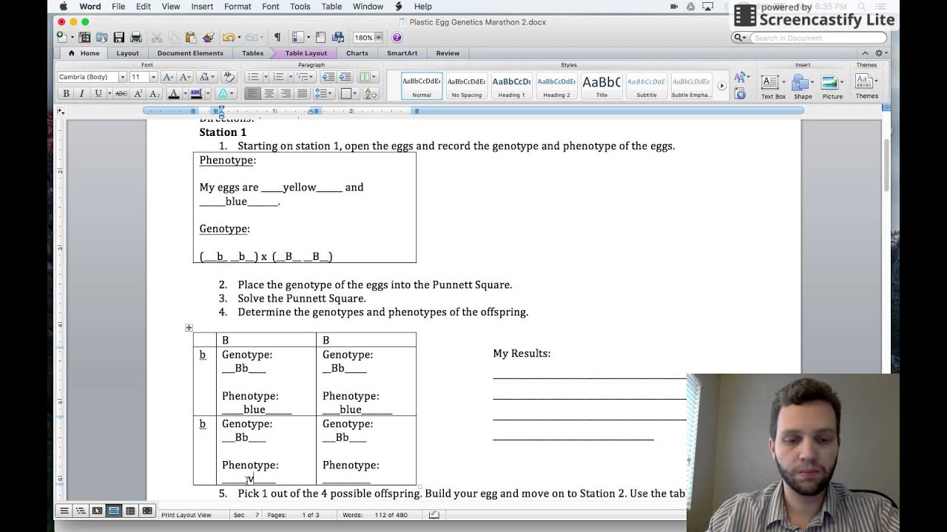Image resolution: width=947 pixels, height=532 pixels.
Task: Toggle Italic formatting
Action: 81,94
